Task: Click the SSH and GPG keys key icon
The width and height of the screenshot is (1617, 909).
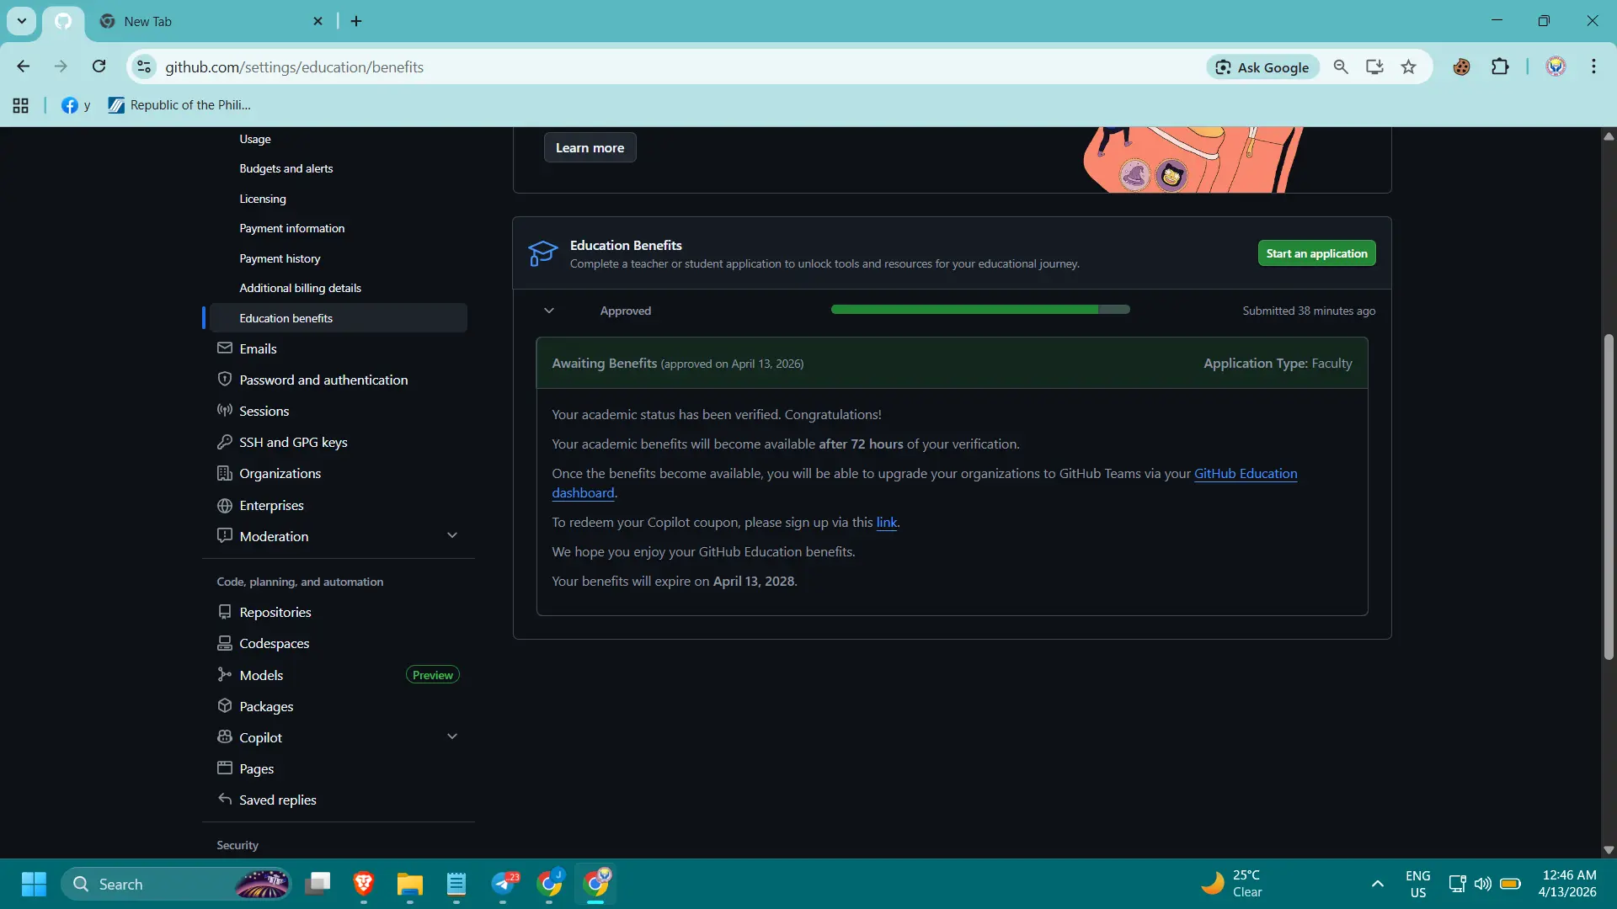Action: tap(224, 442)
